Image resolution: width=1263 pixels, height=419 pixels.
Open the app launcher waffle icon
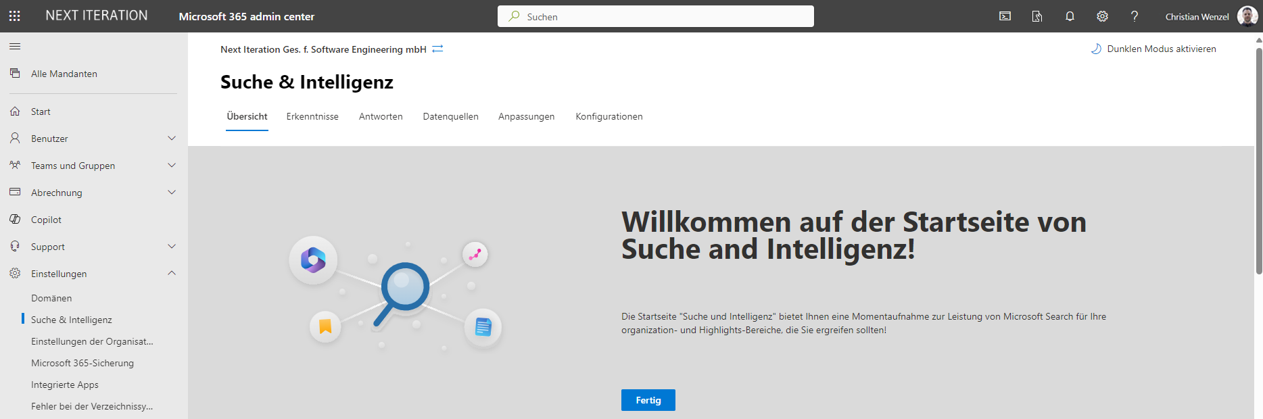click(x=15, y=16)
